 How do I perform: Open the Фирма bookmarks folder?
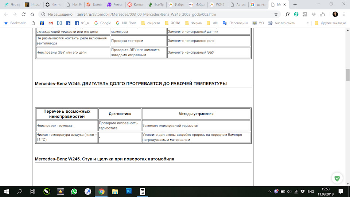click(193, 23)
